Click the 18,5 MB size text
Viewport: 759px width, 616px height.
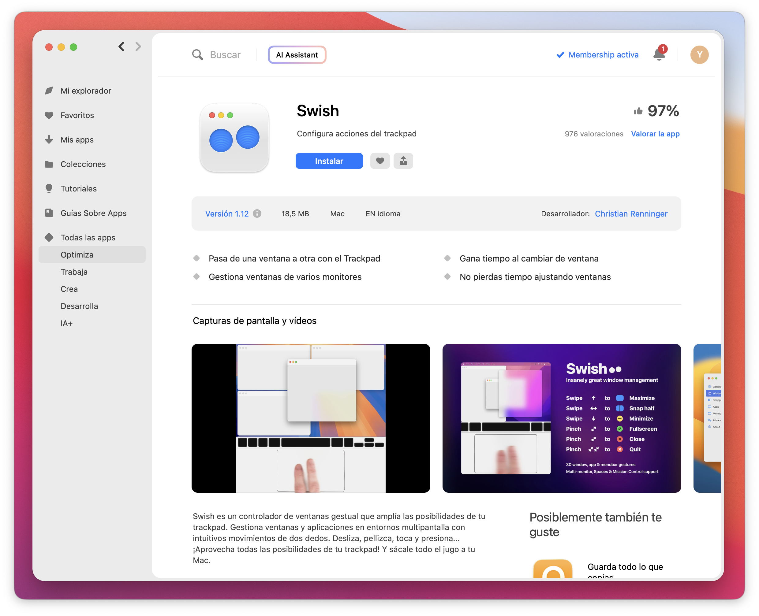[x=295, y=213]
